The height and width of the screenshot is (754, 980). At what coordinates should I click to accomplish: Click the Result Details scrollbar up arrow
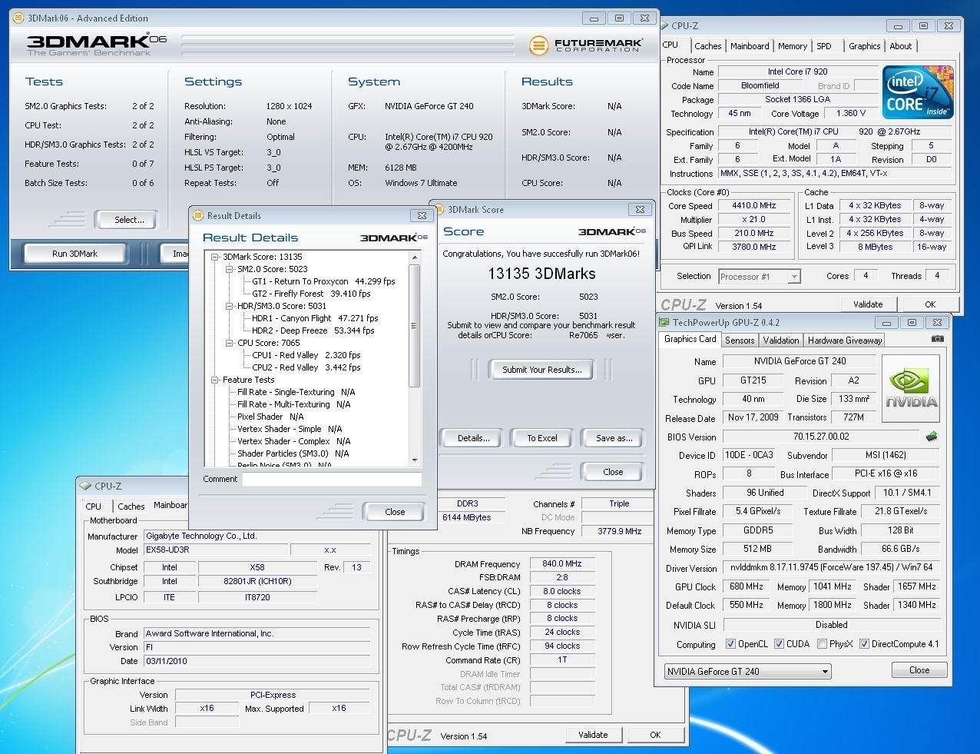415,257
